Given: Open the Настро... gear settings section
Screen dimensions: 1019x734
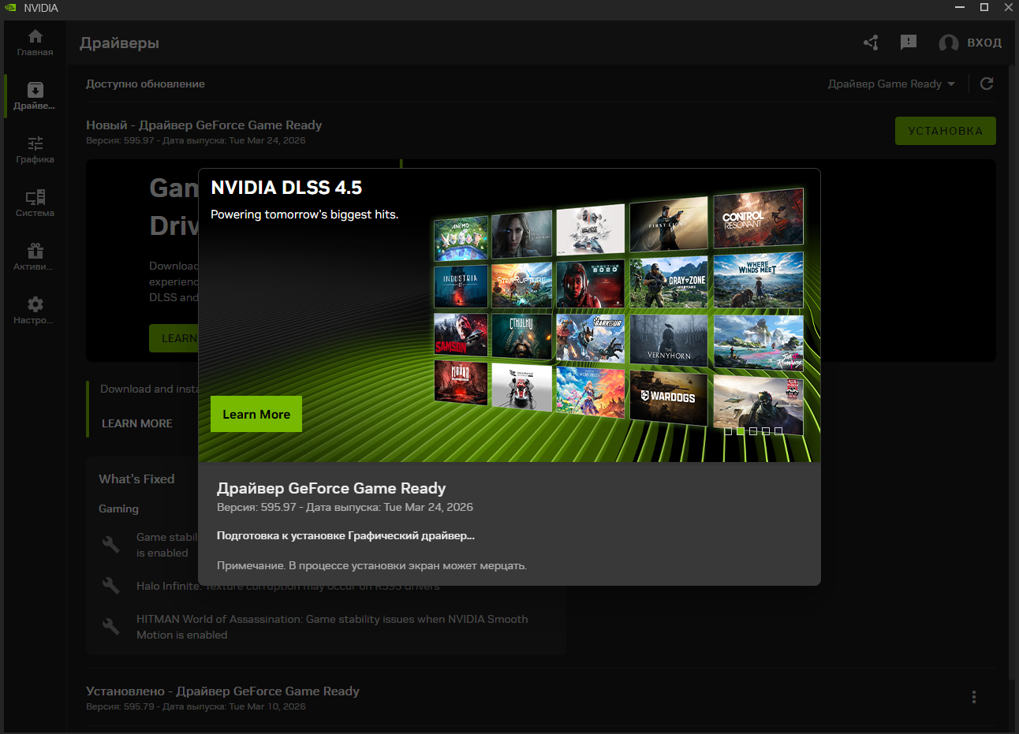Looking at the screenshot, I should 35,311.
